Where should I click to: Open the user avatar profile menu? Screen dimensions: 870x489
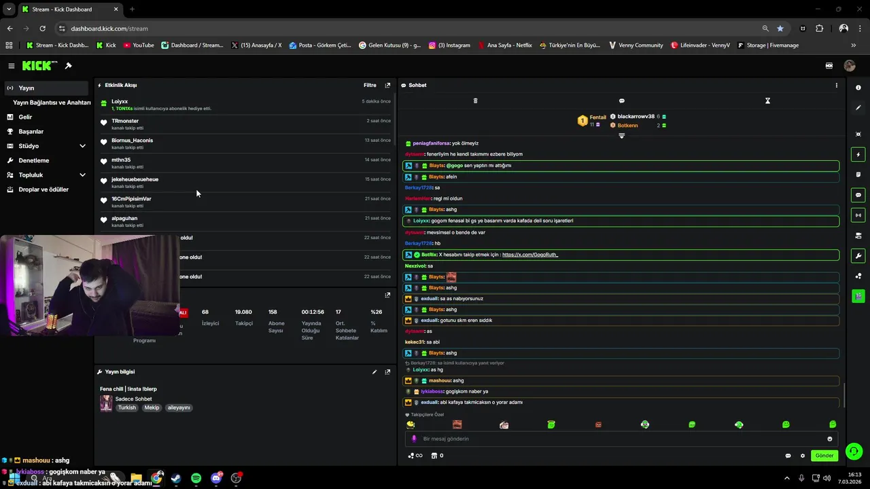[850, 66]
